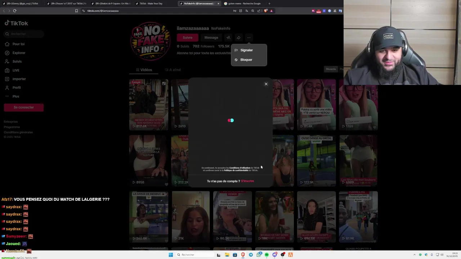Viewport: 461px width, 259px height.
Task: Show hidden system tray icons chevron
Action: (414, 255)
